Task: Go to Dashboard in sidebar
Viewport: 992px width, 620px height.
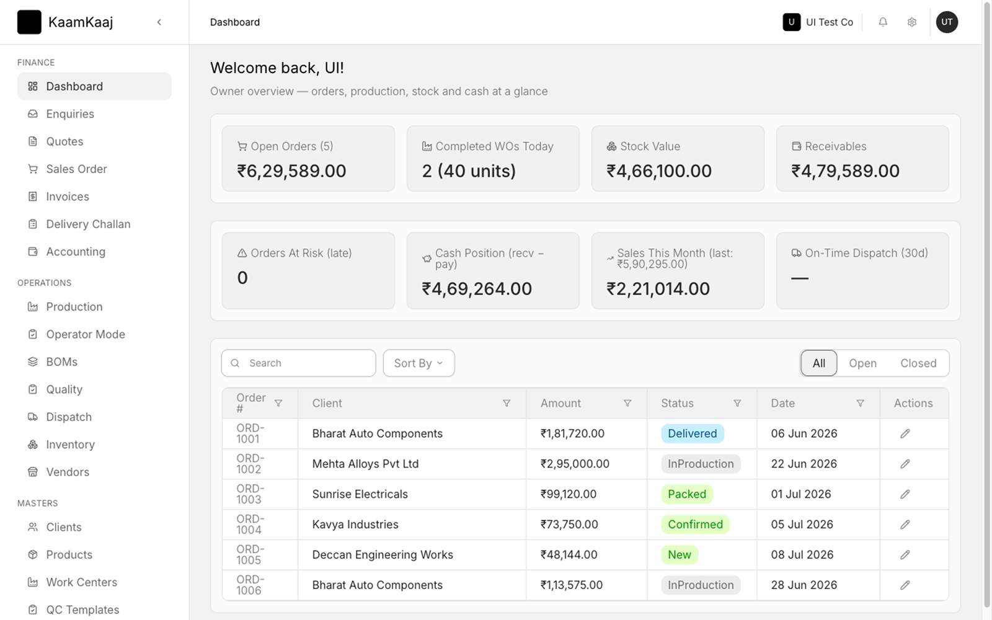Action: click(94, 86)
